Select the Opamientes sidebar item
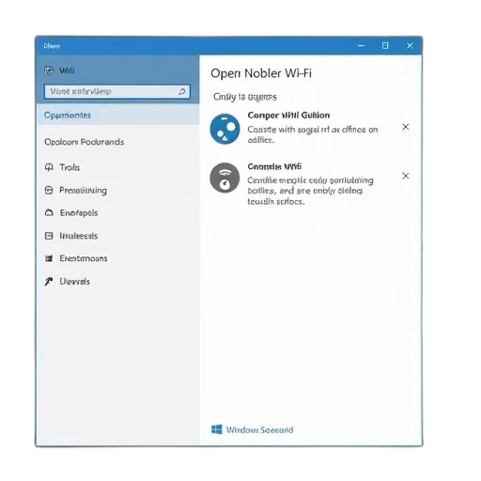 pyautogui.click(x=117, y=115)
